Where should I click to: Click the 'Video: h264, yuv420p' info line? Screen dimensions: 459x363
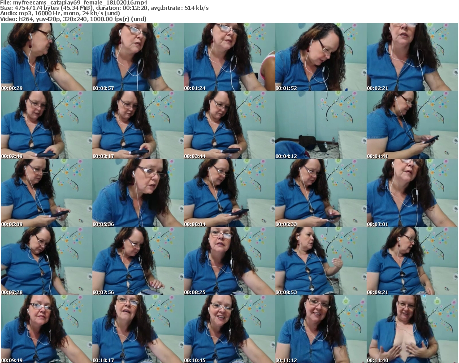[x=73, y=19]
